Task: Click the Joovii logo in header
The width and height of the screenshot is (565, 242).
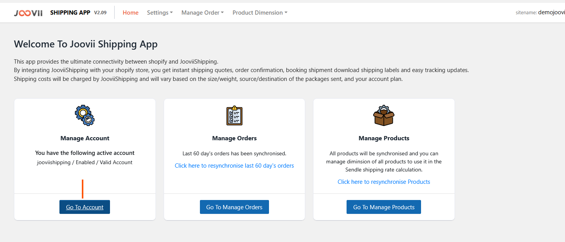Action: (28, 13)
